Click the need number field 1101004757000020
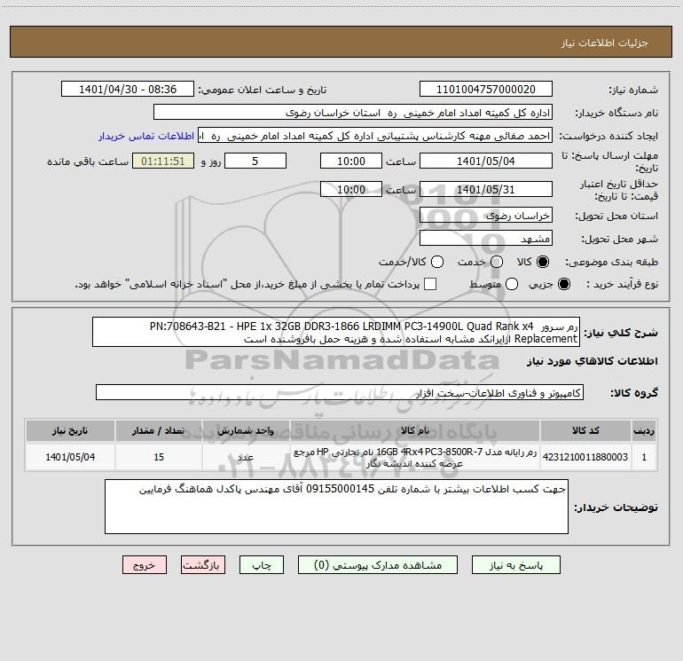The image size is (683, 661). click(486, 89)
